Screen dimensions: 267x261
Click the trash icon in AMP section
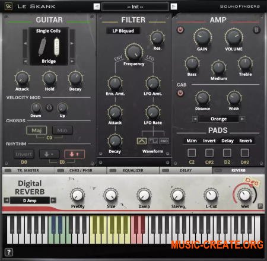[256, 30]
